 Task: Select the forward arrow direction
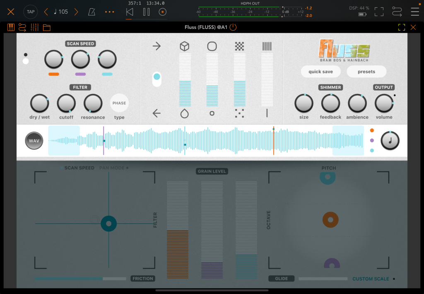point(157,46)
